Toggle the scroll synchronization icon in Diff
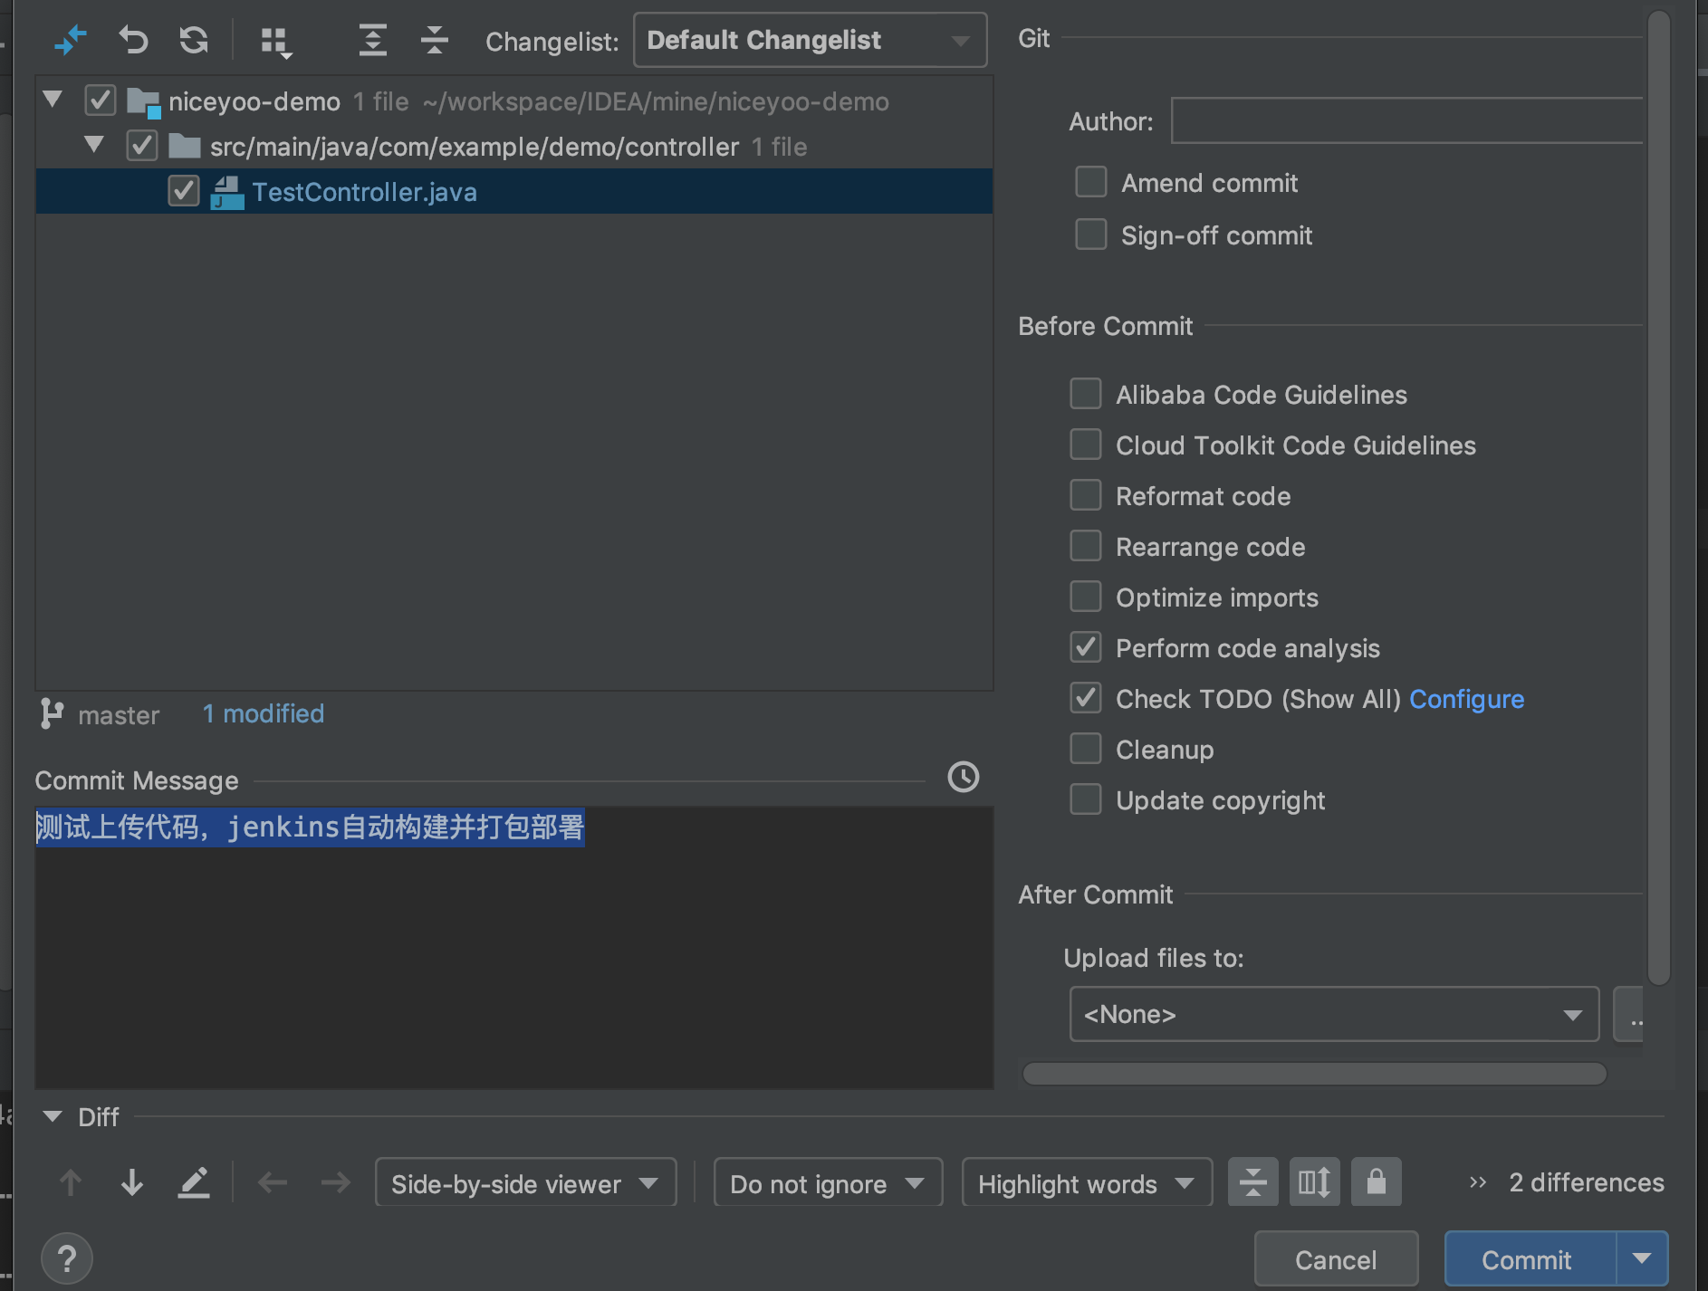 [x=1314, y=1181]
